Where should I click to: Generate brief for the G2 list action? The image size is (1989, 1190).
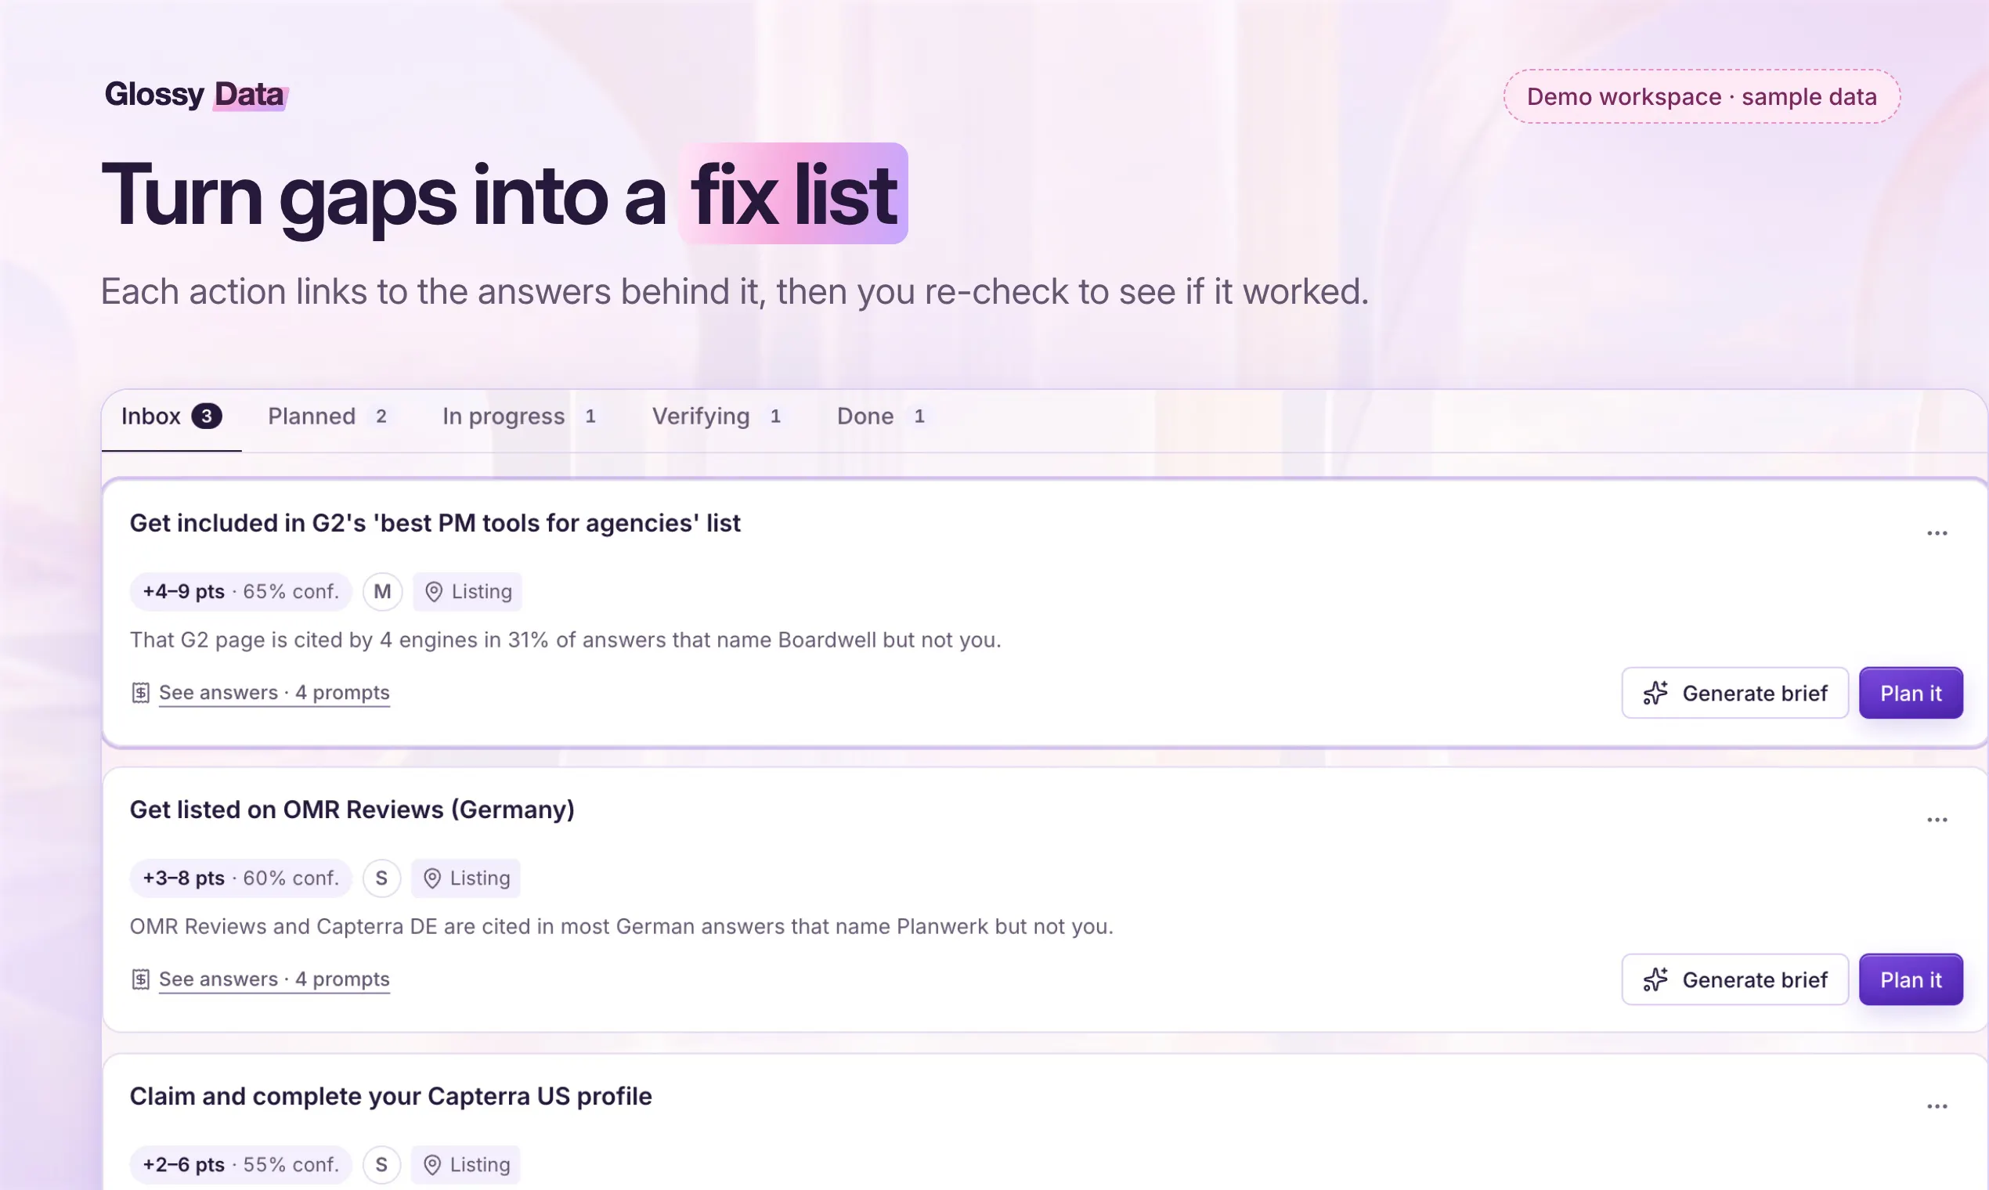[1735, 693]
